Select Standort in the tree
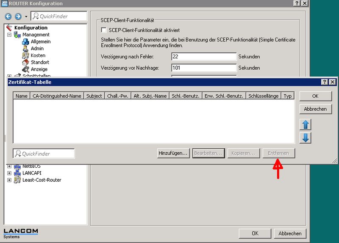Viewport: 339px width, 243px height. click(40, 62)
